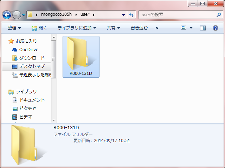This screenshot has height=168, width=225.
Task: Select ピクチャ library
Action: (27, 108)
